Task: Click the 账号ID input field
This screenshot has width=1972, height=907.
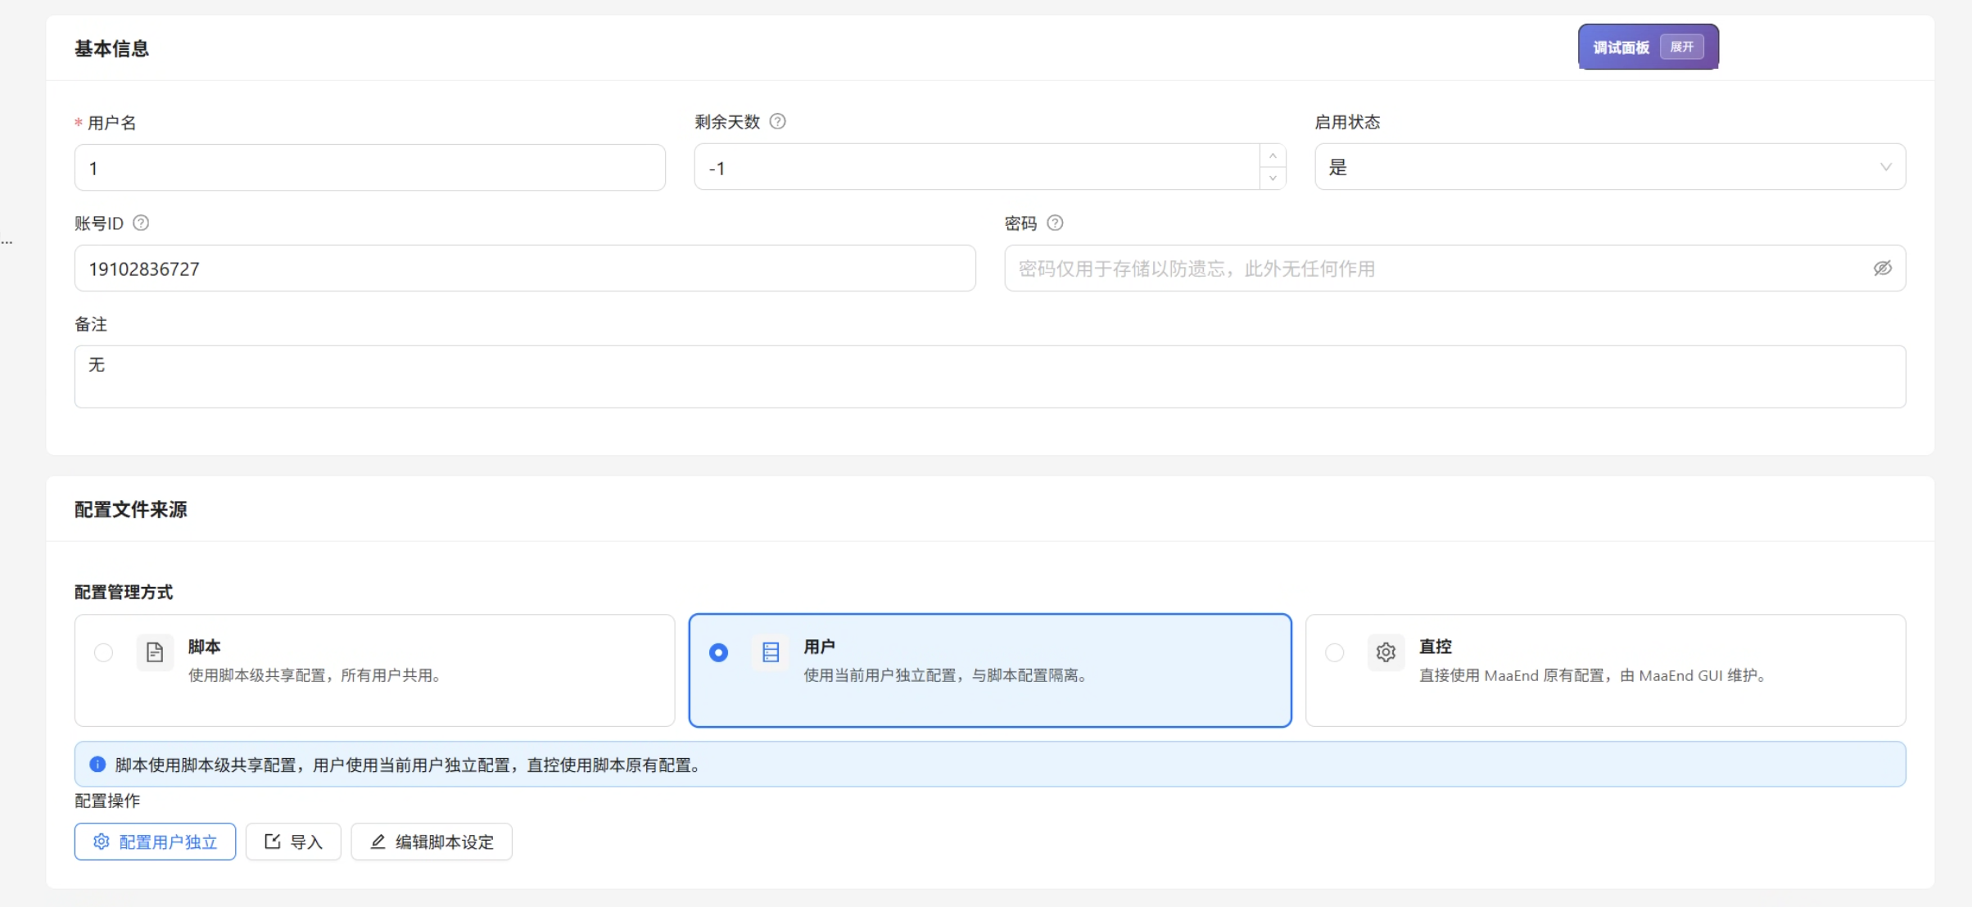Action: (525, 268)
